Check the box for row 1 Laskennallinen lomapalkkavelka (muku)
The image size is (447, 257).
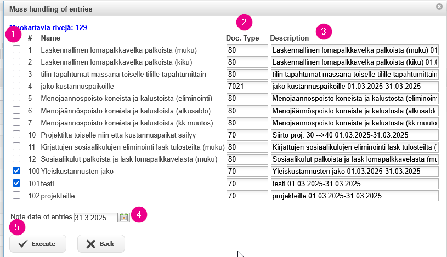[16, 49]
